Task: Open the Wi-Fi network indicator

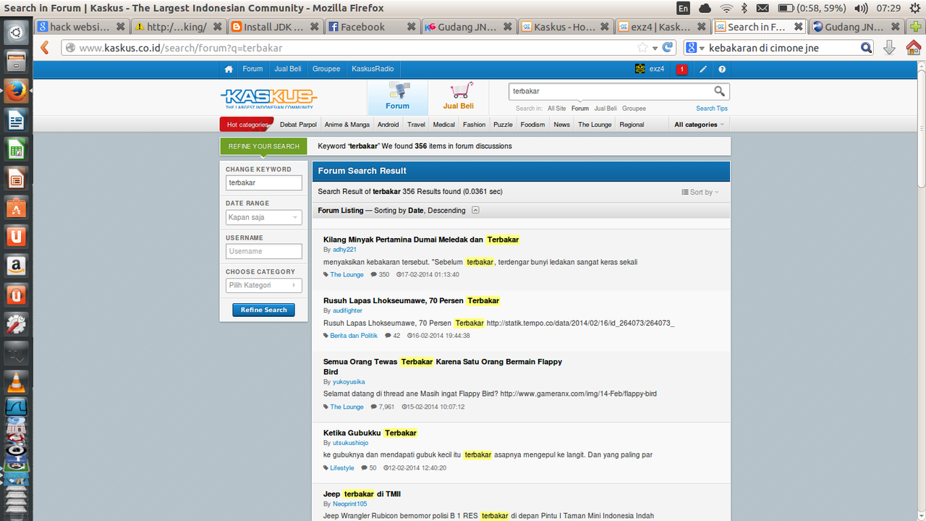Action: tap(726, 9)
